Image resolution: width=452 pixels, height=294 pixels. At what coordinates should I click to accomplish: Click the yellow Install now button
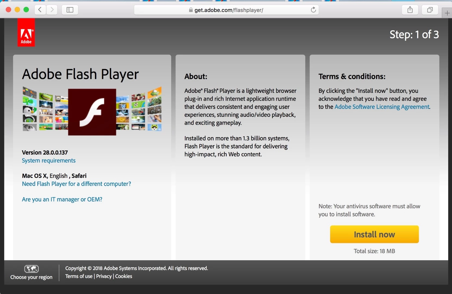(x=374, y=234)
